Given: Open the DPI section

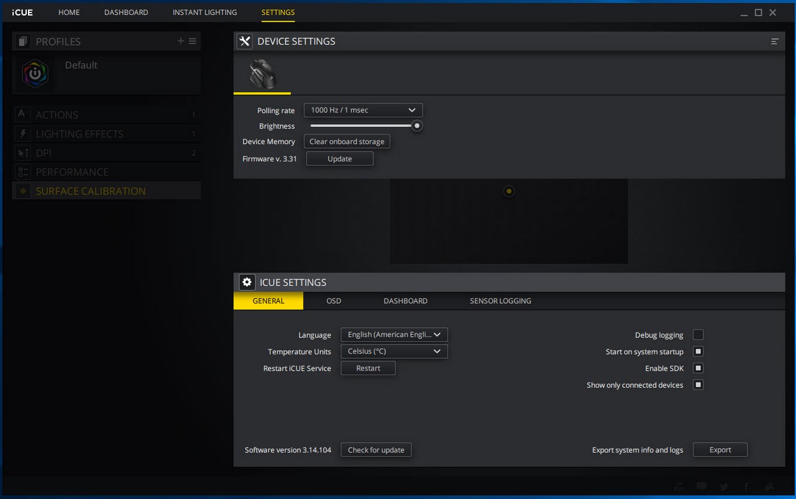Looking at the screenshot, I should [x=106, y=153].
